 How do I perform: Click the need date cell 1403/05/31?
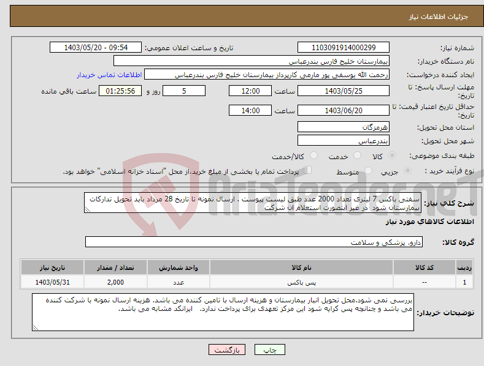52,282
